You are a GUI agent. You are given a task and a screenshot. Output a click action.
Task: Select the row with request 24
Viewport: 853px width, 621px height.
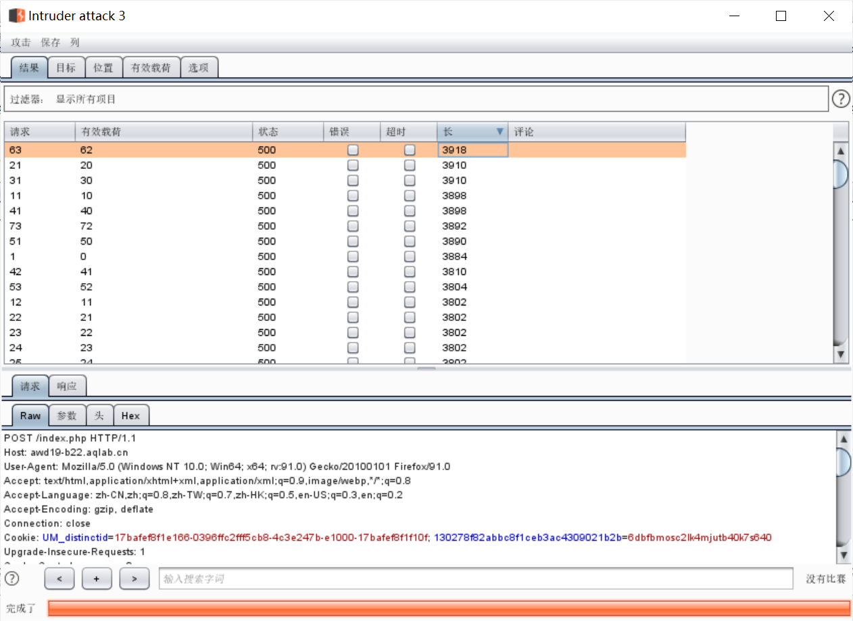345,348
